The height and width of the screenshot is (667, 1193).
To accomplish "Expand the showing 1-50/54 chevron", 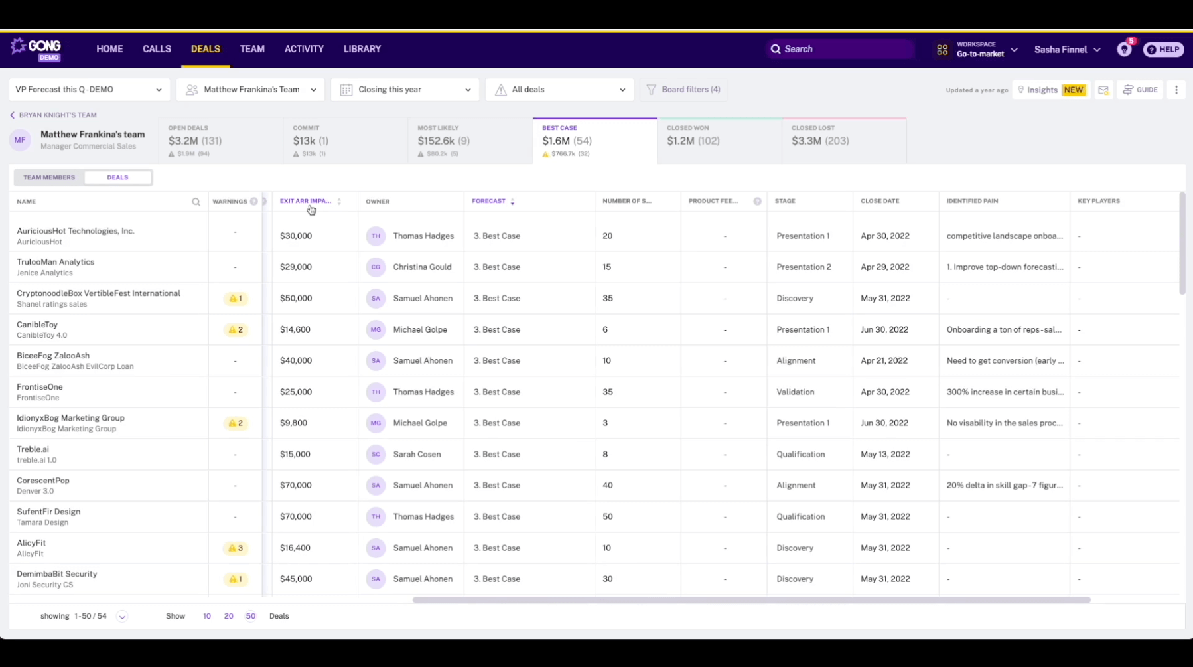I will pos(122,617).
